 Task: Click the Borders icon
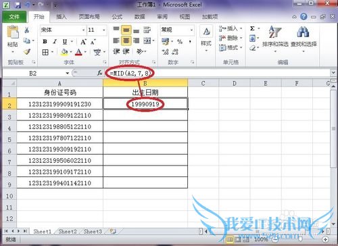pyautogui.click(x=45, y=52)
